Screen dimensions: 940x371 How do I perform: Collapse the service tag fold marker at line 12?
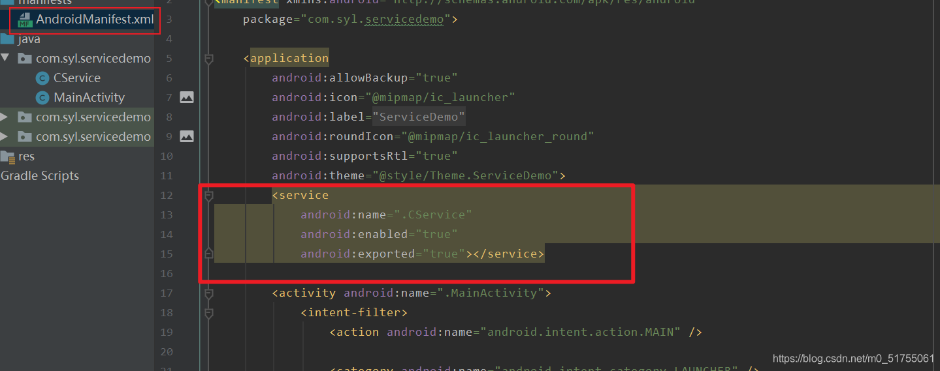(x=209, y=195)
